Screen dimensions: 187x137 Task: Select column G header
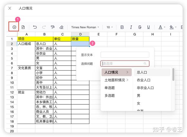[x=135, y=34]
